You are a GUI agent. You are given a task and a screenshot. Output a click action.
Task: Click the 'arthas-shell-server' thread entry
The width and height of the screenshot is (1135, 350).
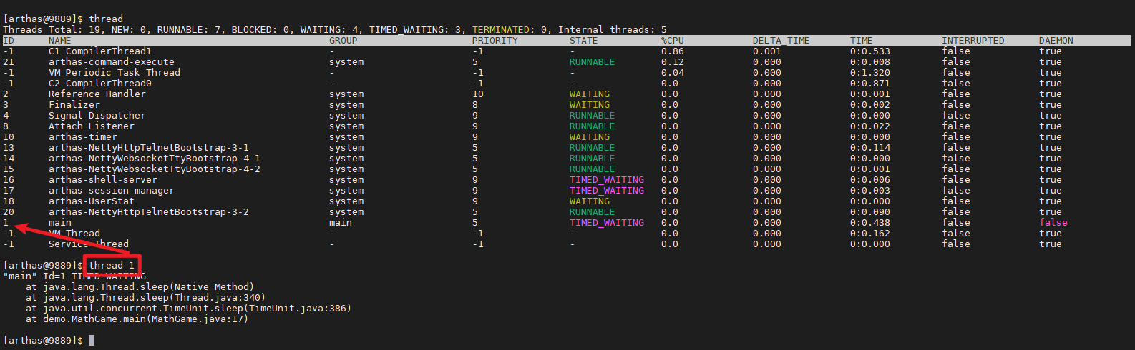point(103,180)
